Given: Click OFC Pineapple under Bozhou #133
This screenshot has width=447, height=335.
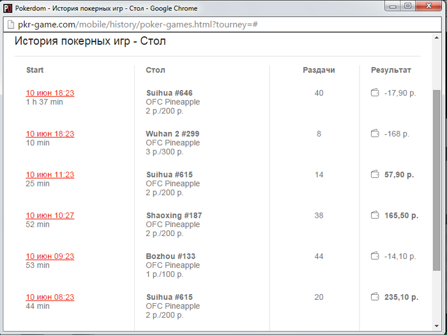Looking at the screenshot, I should [173, 265].
